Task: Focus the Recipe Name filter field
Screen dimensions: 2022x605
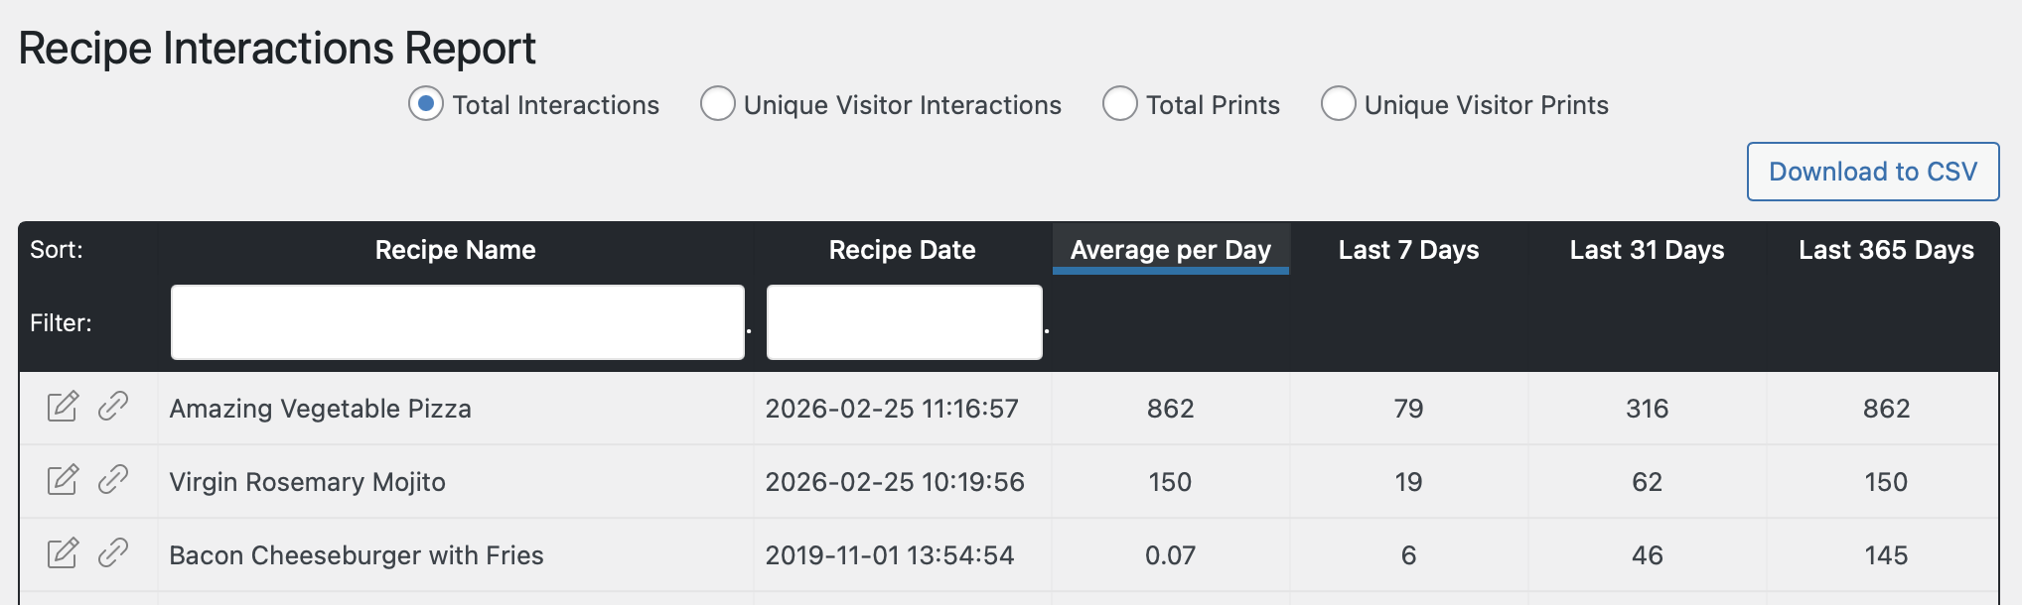Action: click(457, 322)
